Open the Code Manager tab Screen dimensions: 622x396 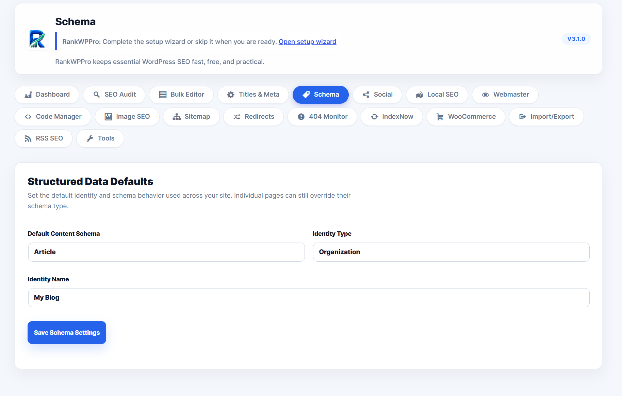pos(53,117)
